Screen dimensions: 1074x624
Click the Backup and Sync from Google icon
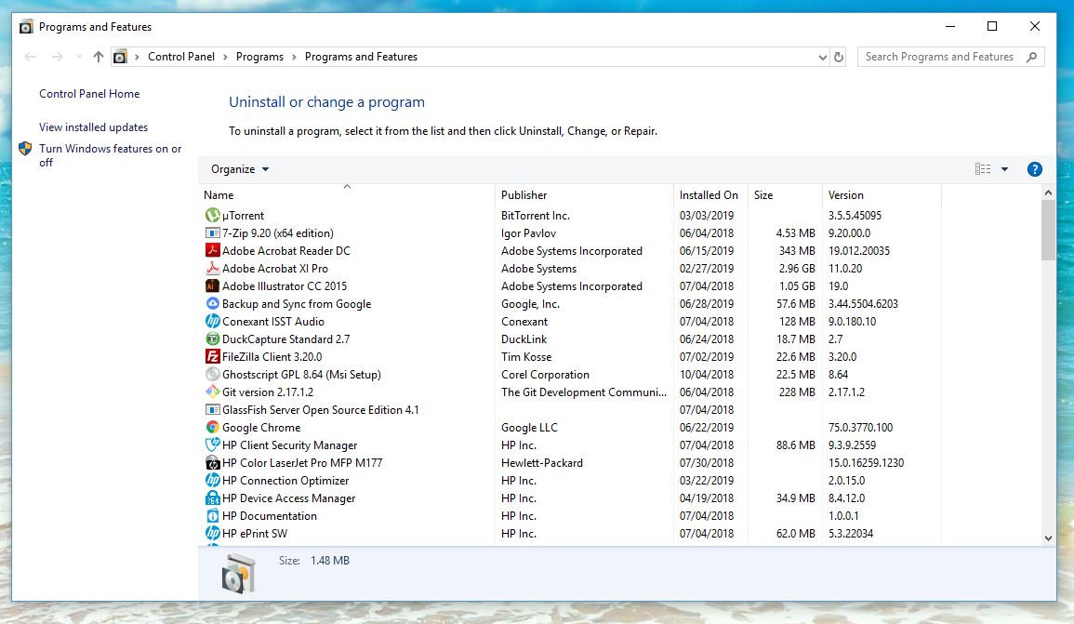coord(212,303)
